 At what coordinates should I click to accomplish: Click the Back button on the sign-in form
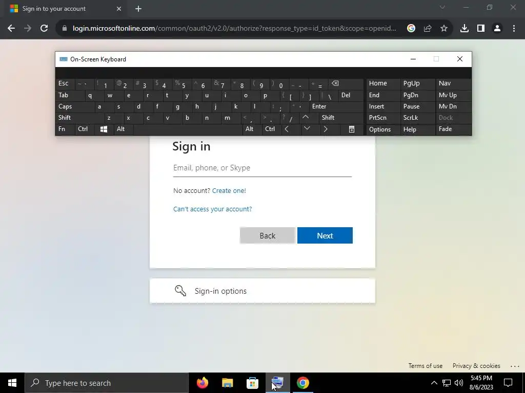268,235
